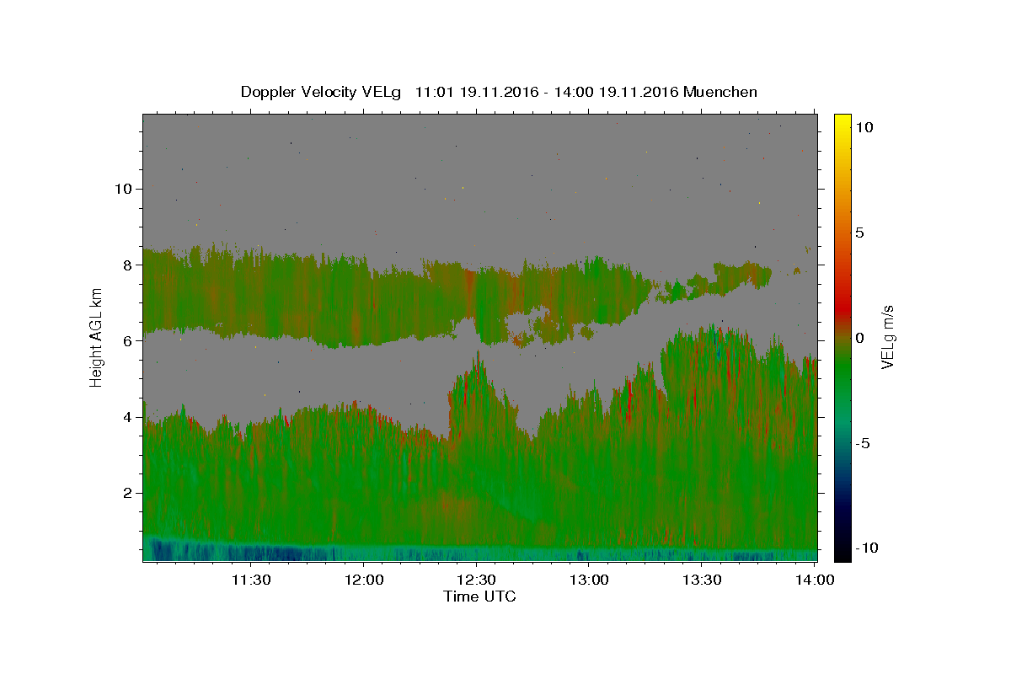1011x674 pixels.
Task: Click the 13:30 time axis label
Action: pos(702,580)
